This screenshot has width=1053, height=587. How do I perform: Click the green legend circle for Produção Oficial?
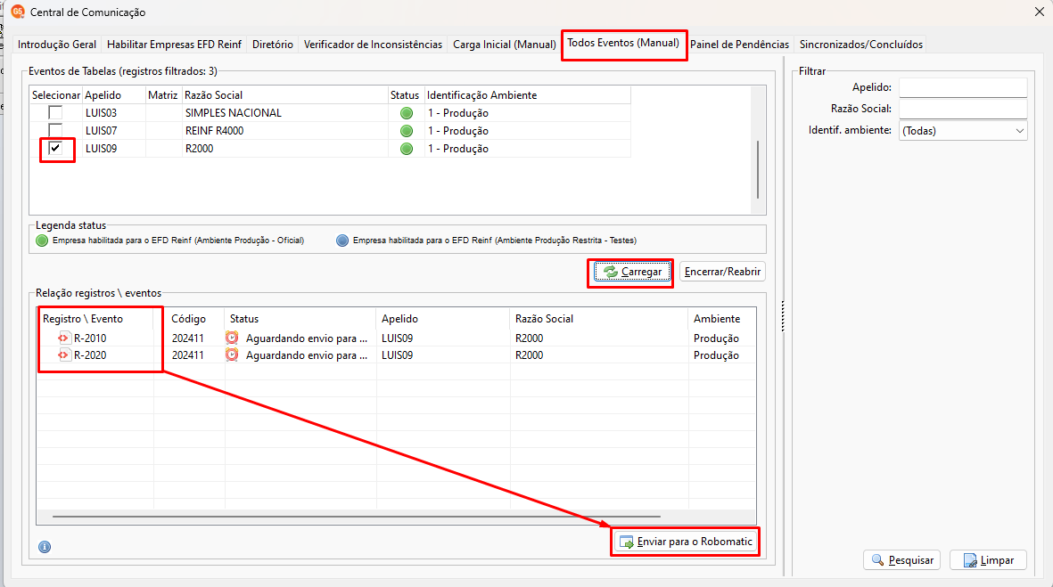pos(42,241)
